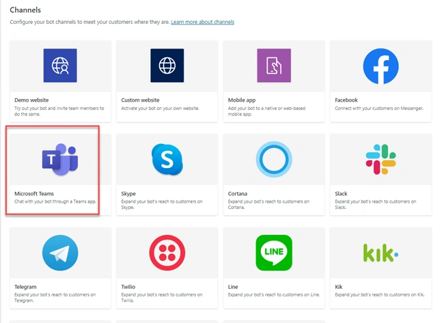Open the Telegram paper plane icon
444x323 pixels.
tap(60, 253)
